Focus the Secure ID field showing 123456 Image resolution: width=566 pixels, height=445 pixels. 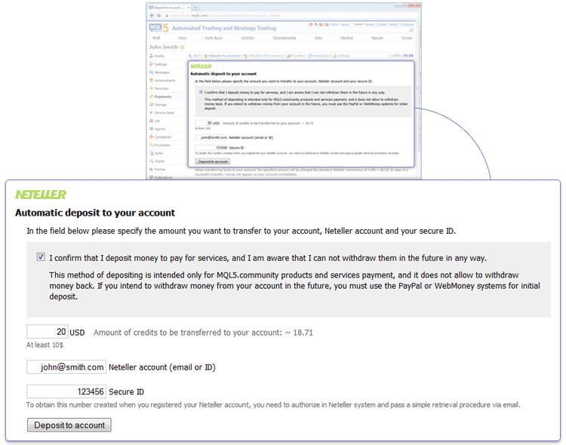(66, 392)
